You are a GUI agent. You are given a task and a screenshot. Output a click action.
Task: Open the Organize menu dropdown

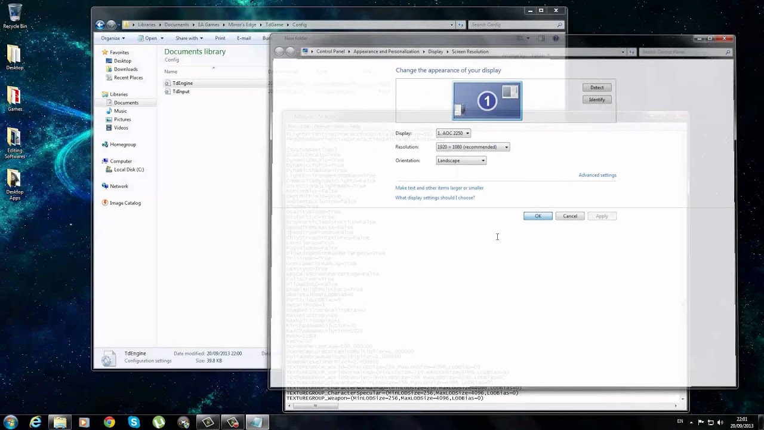(113, 38)
